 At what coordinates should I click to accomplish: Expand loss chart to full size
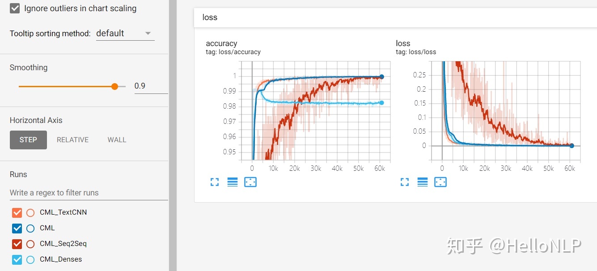coord(405,182)
